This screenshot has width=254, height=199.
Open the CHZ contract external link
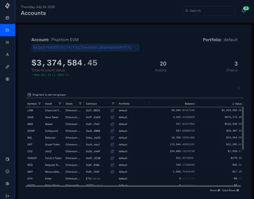(112, 151)
